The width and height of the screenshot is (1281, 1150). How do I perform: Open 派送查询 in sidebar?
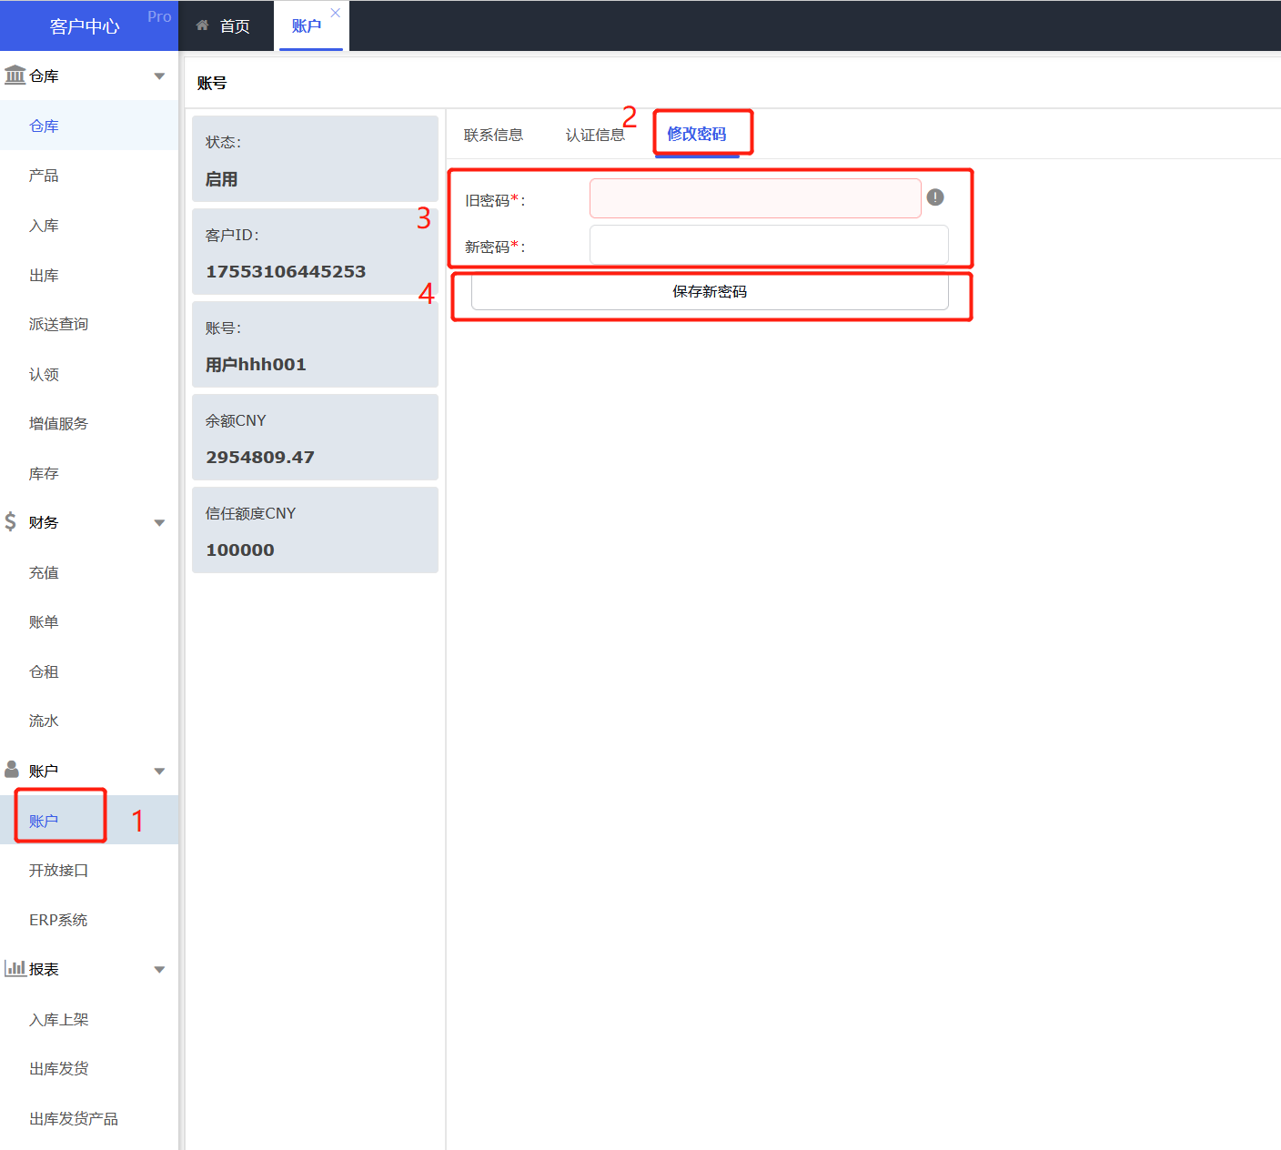point(89,324)
